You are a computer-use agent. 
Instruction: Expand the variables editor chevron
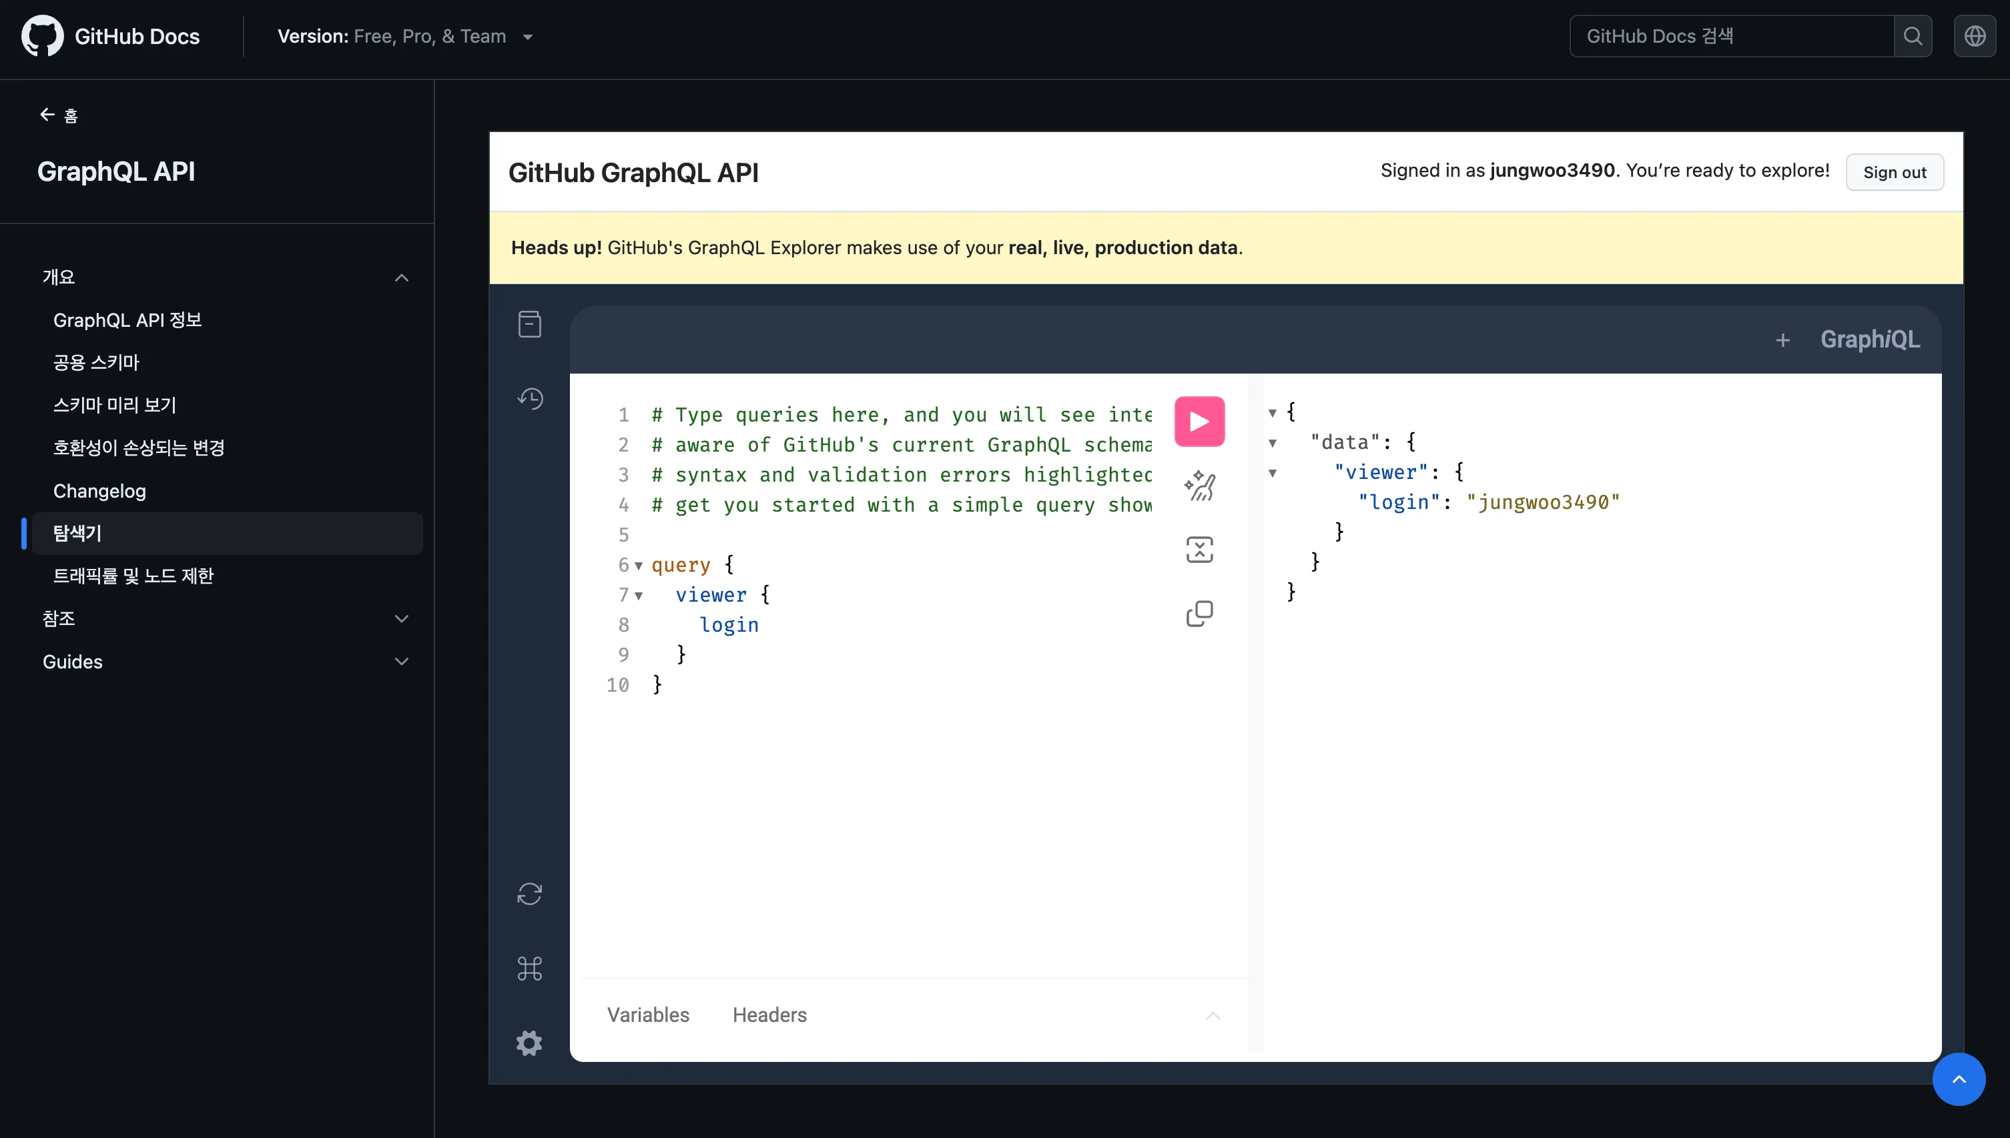click(x=1213, y=1015)
